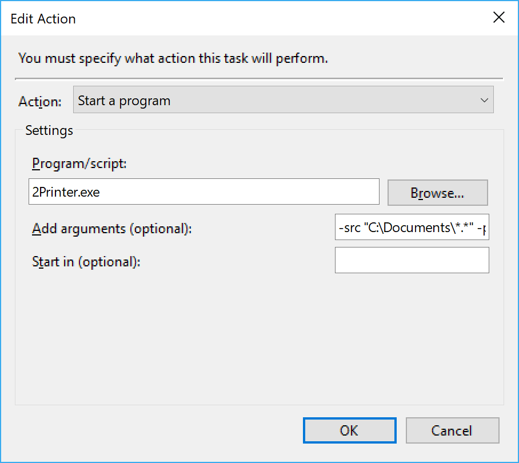Click the "Add arguments (optional):" label
Screen dimensions: 519x463
[x=112, y=229]
